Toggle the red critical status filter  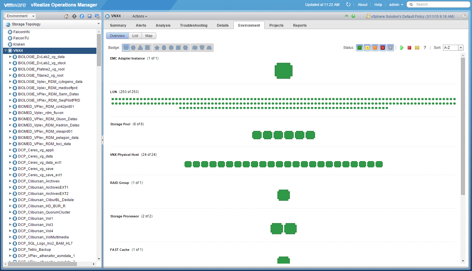pyautogui.click(x=383, y=48)
